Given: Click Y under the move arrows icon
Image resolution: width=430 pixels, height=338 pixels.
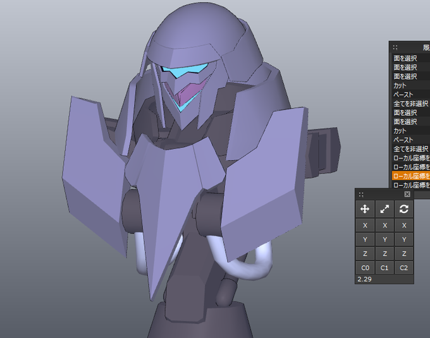Looking at the screenshot, I should click(x=365, y=239).
